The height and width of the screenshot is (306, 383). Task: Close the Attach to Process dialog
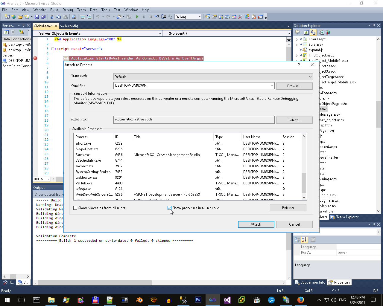coord(312,65)
